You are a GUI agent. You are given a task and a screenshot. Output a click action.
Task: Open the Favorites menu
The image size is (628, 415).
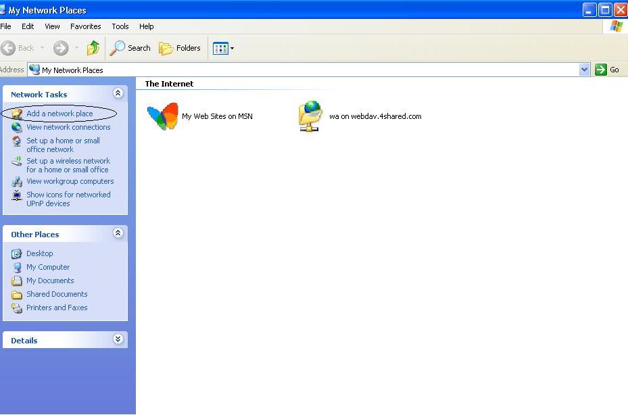(x=85, y=26)
